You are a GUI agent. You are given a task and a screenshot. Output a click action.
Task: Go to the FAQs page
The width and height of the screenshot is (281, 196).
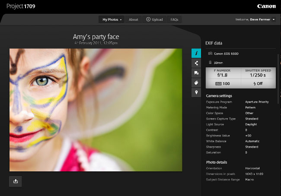coord(174,19)
